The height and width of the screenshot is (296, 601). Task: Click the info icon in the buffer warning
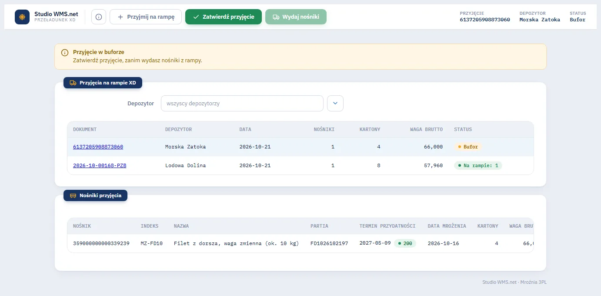(65, 53)
